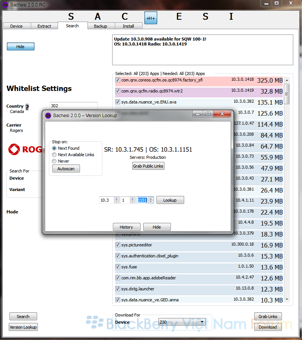This screenshot has width=302, height=340.
Task: Click Grab Public Links button
Action: pos(148,166)
